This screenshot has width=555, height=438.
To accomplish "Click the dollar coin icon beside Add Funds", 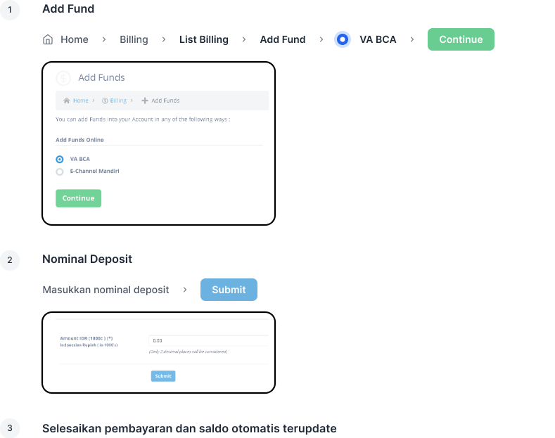I will point(63,78).
